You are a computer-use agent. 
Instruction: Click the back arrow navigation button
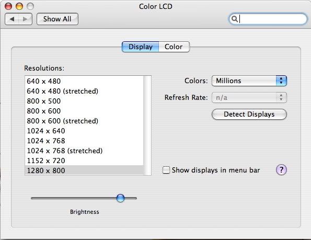pos(11,19)
